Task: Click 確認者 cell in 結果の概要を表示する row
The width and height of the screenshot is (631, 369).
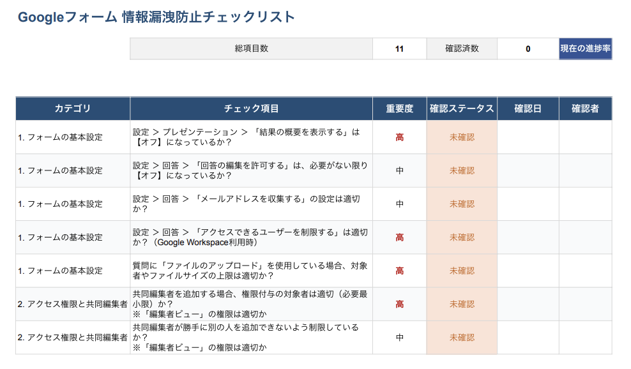Action: (x=586, y=137)
